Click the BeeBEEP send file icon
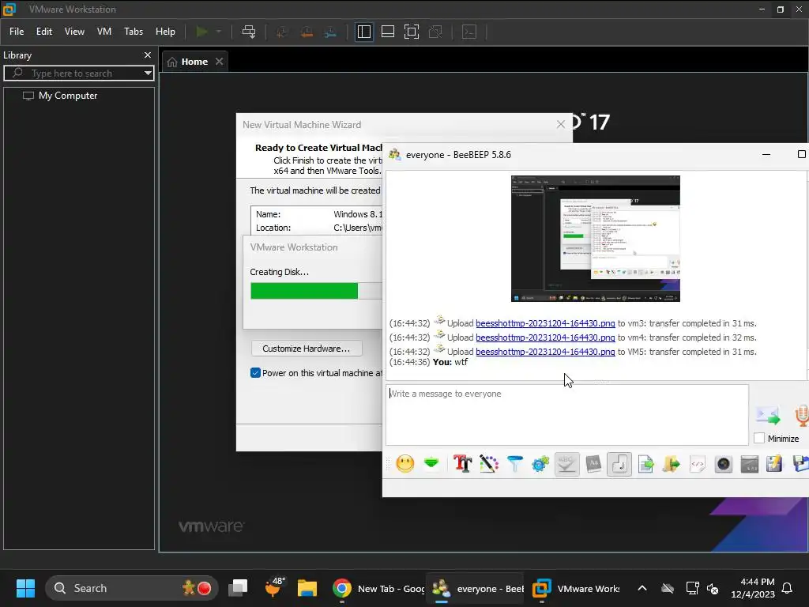Image resolution: width=809 pixels, height=607 pixels. [645, 463]
